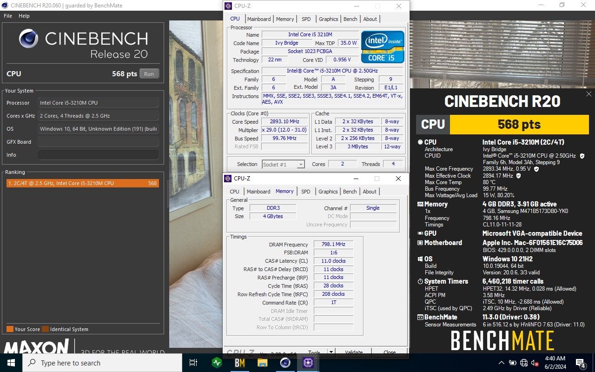Switch to Cinebench via taskbar icon
This screenshot has height=372, width=595.
[x=285, y=363]
